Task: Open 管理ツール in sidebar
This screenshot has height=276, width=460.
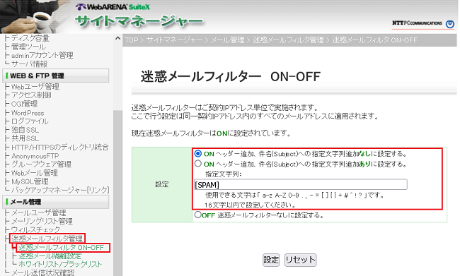Action: pos(28,47)
